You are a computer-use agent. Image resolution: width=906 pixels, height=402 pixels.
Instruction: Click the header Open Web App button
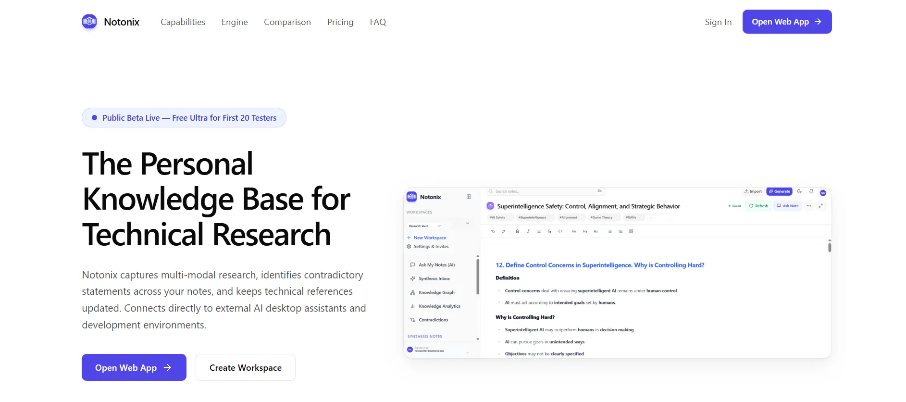pyautogui.click(x=787, y=22)
